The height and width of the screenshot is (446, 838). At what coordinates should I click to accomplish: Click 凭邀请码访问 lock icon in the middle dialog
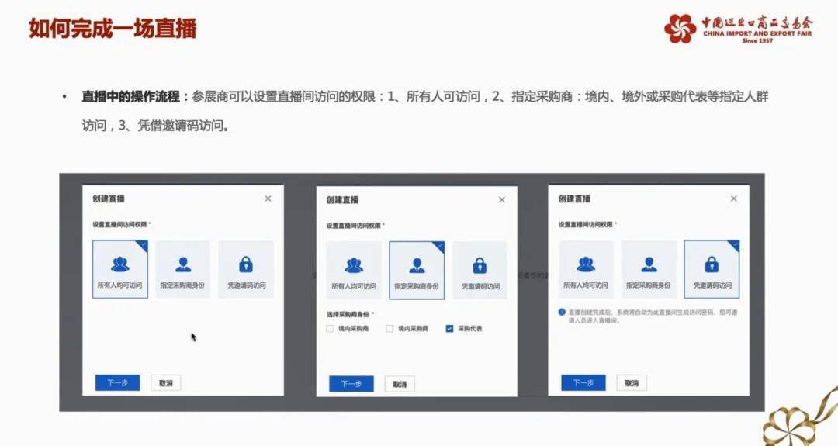pos(480,266)
